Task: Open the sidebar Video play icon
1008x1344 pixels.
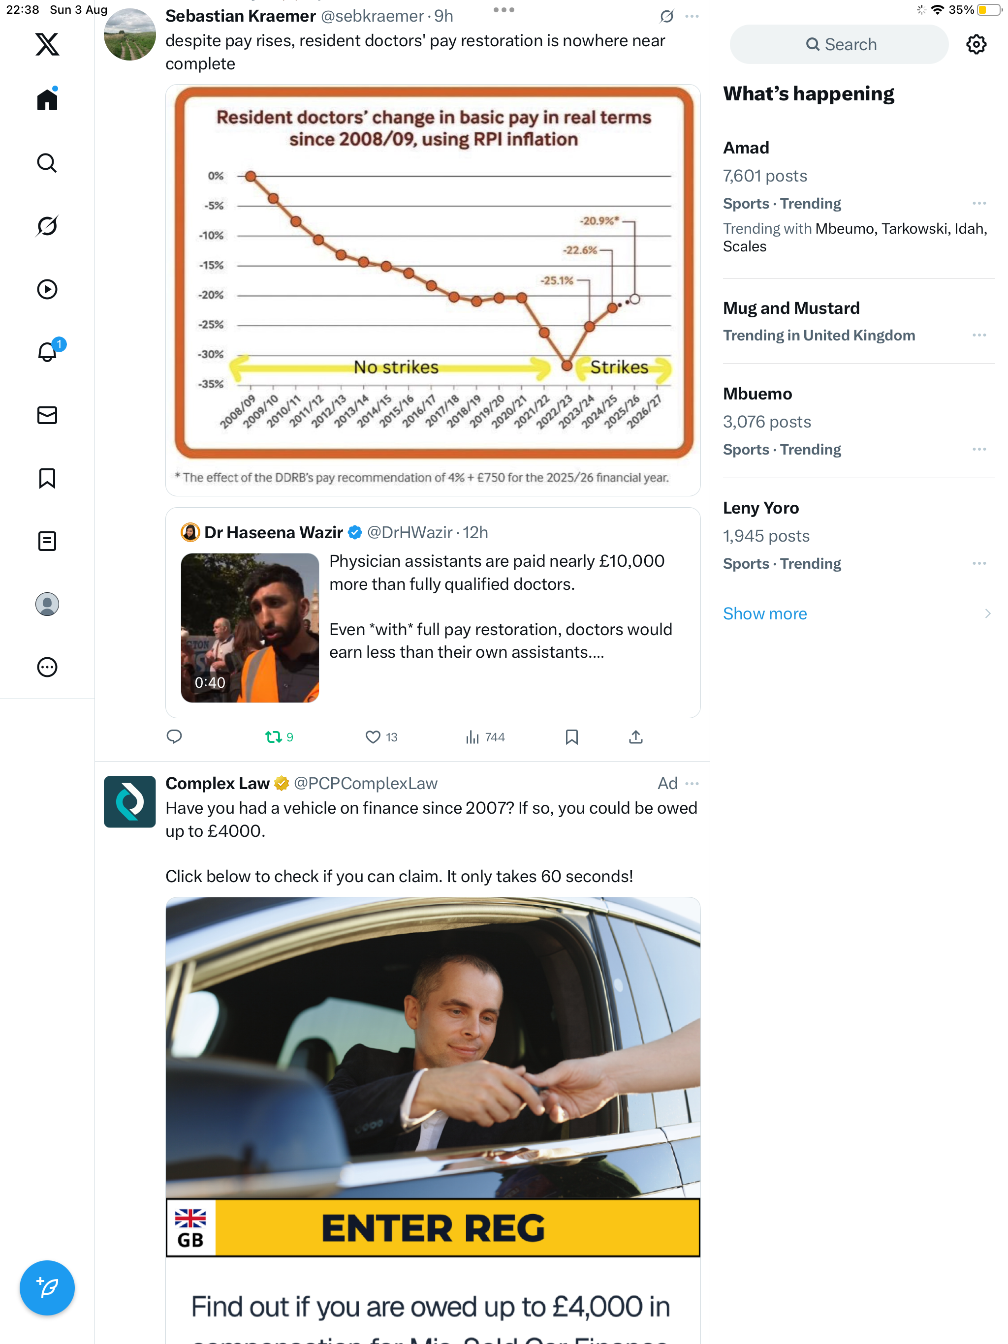Action: [47, 289]
